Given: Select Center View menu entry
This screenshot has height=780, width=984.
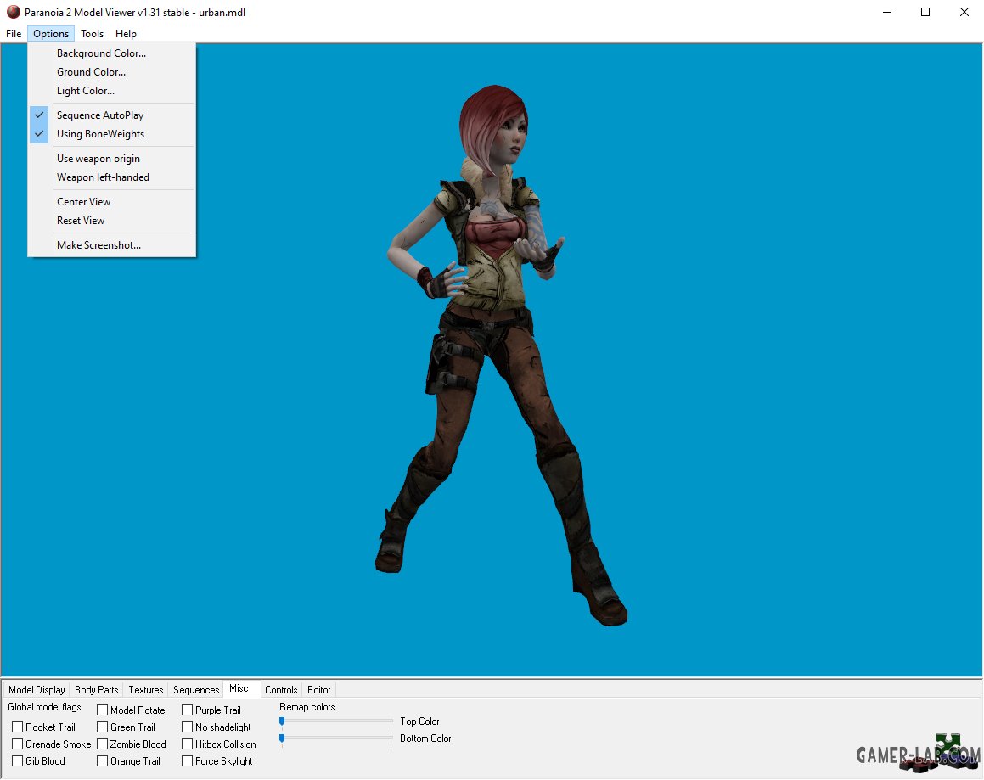Looking at the screenshot, I should pos(112,202).
